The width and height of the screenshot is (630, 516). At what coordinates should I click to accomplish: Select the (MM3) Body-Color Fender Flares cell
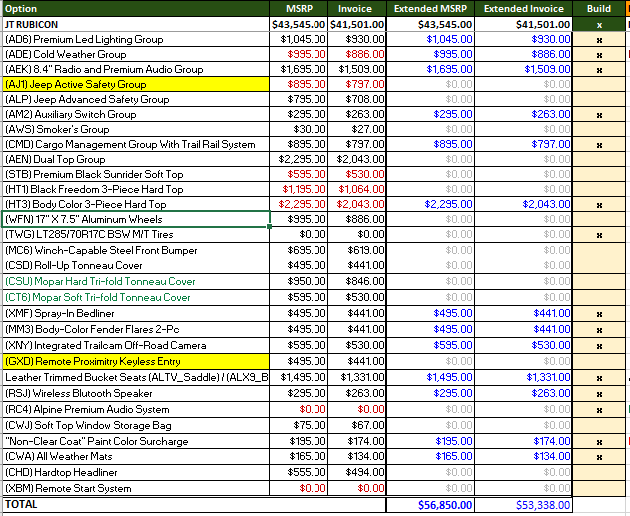(x=136, y=329)
